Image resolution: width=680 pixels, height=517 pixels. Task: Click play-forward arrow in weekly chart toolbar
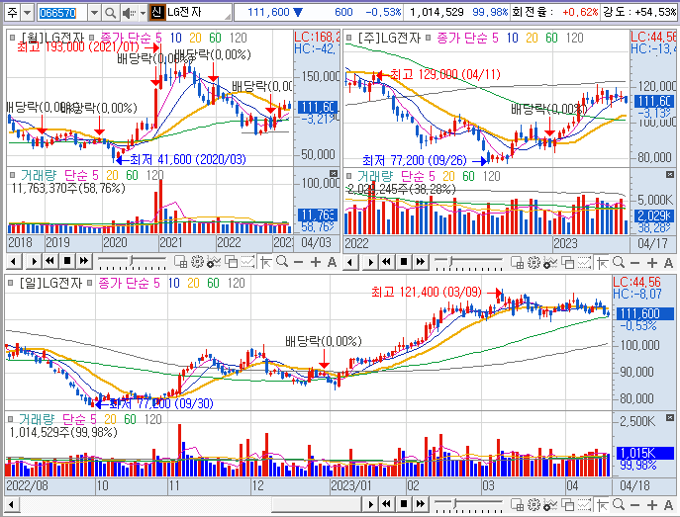pyautogui.click(x=370, y=262)
